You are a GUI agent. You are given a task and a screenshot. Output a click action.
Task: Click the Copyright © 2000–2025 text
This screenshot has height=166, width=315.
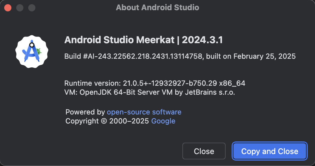coord(107,121)
